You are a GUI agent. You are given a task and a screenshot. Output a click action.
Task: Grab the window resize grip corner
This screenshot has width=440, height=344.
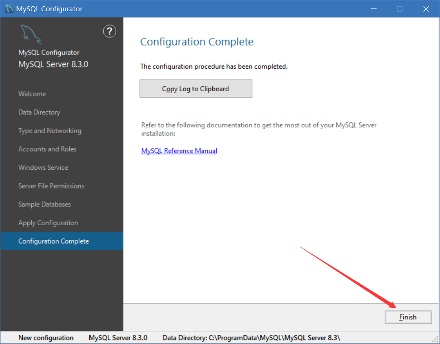pyautogui.click(x=435, y=339)
